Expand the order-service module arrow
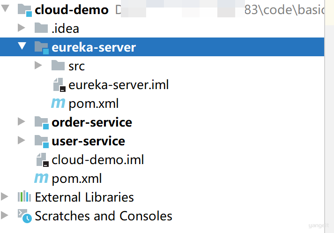Viewport: 334px width, 233px height. tap(21, 121)
